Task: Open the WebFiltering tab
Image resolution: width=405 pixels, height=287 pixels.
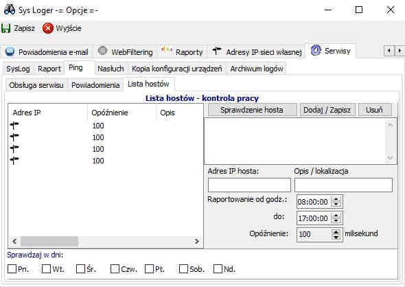Action: [x=126, y=51]
